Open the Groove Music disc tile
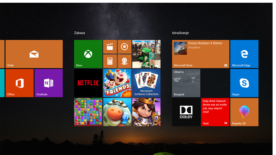This screenshot has width=276, height=155. (124, 47)
